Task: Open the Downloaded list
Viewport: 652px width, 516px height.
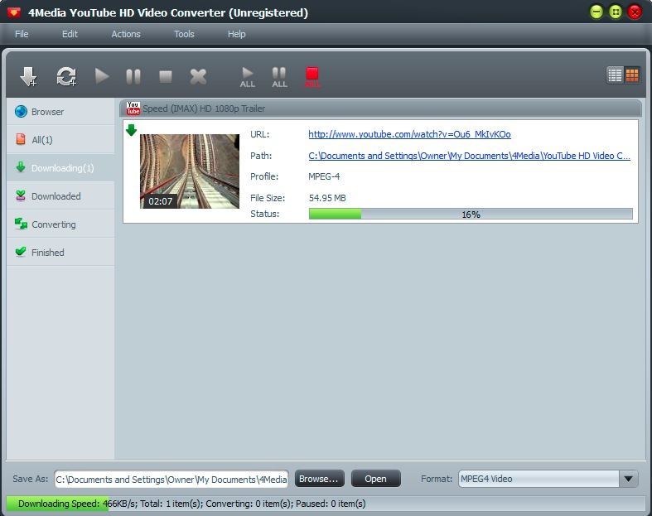Action: tap(60, 195)
